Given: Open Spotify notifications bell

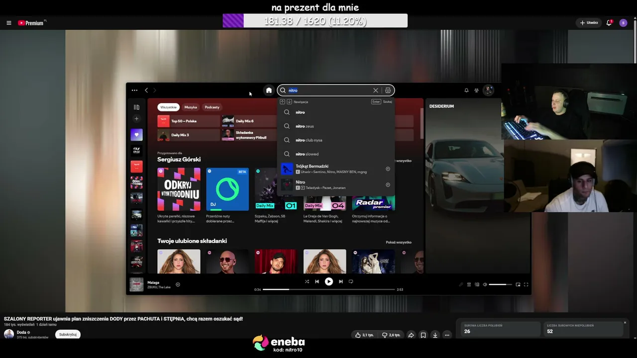Looking at the screenshot, I should [x=466, y=90].
